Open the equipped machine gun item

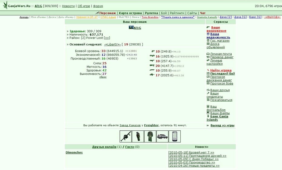[126, 137]
